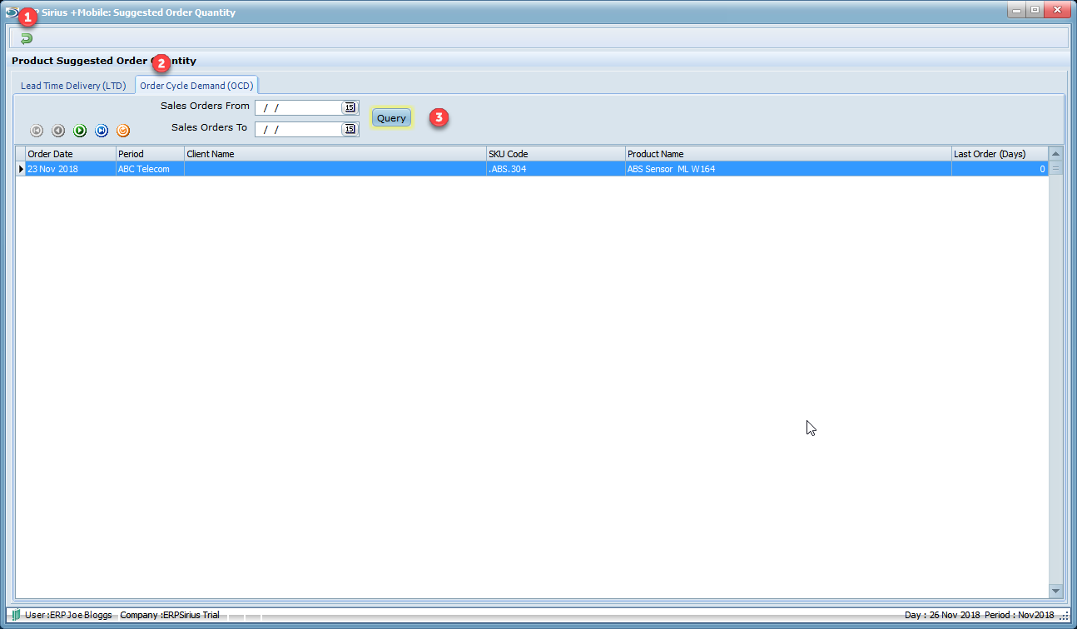This screenshot has height=629, width=1077.
Task: Open calendar for Sales Orders From
Action: coord(350,107)
